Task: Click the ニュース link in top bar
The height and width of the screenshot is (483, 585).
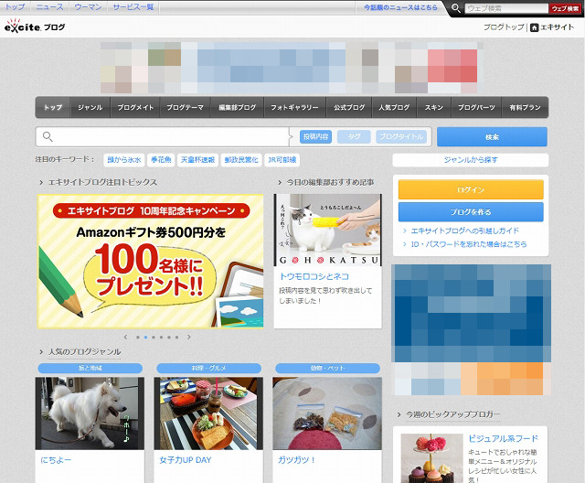Action: [49, 7]
